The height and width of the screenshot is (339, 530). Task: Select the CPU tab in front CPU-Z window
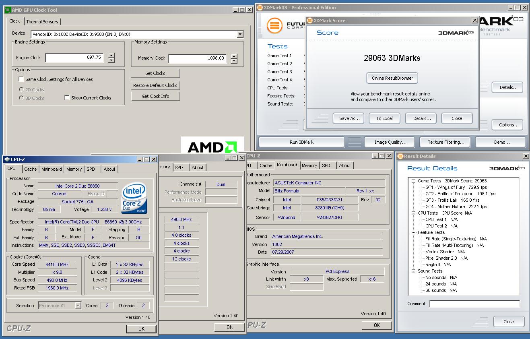click(x=12, y=169)
